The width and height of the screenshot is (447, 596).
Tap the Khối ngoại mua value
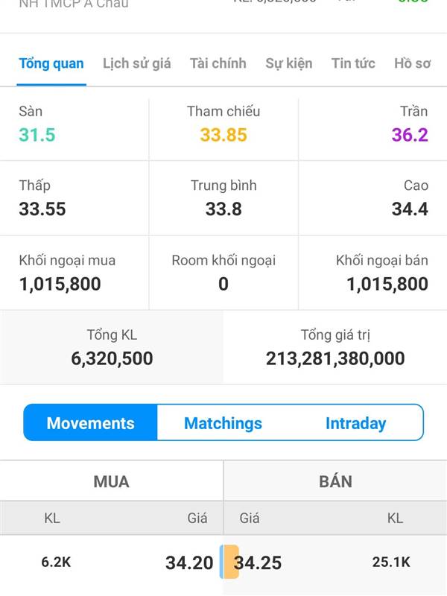click(60, 284)
